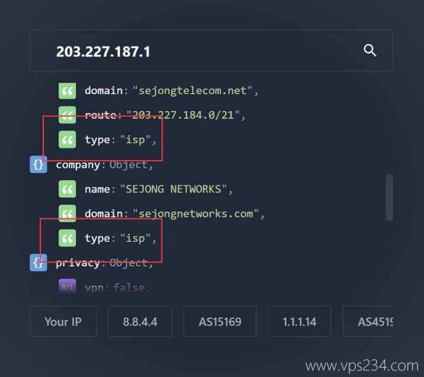Choose the partially visible AS451 sample

click(368, 321)
